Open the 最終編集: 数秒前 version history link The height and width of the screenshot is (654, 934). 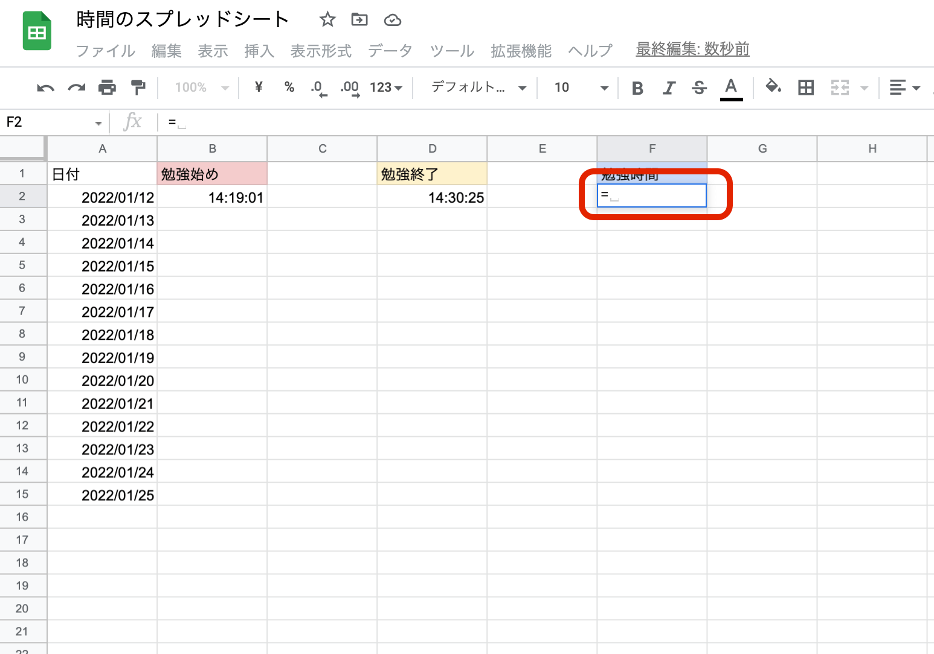click(692, 49)
